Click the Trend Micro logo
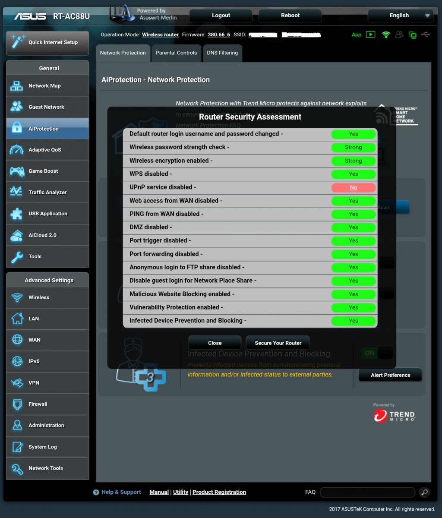 (x=394, y=416)
